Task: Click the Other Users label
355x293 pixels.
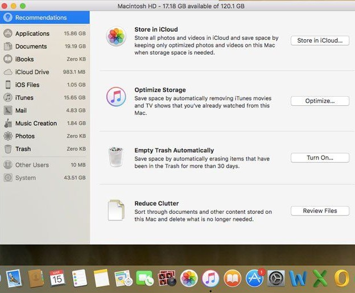Action: click(x=32, y=165)
